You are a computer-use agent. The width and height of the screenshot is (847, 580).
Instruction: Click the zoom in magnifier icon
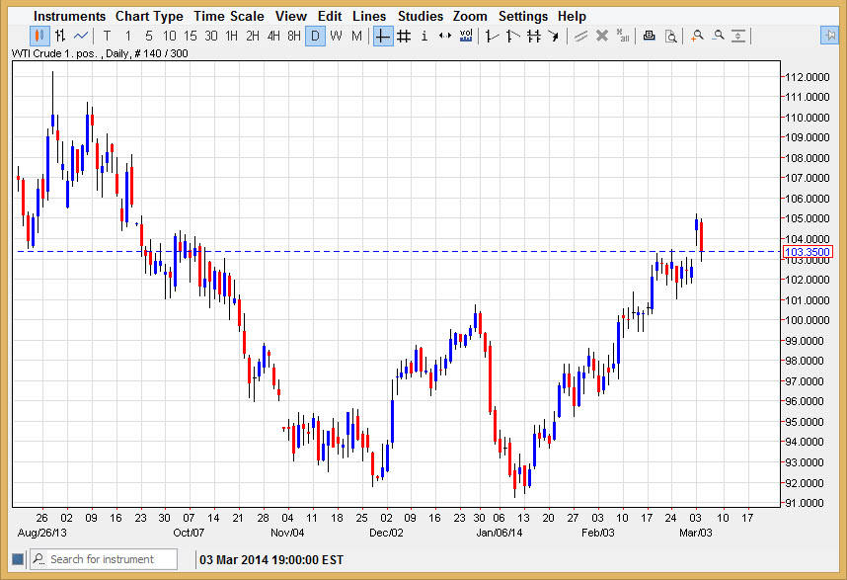coord(697,36)
